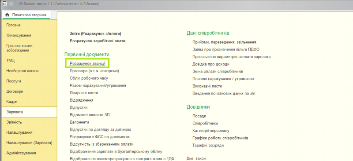Open Тарифні розряди directory
353x161 pixels.
pyautogui.click(x=208, y=145)
